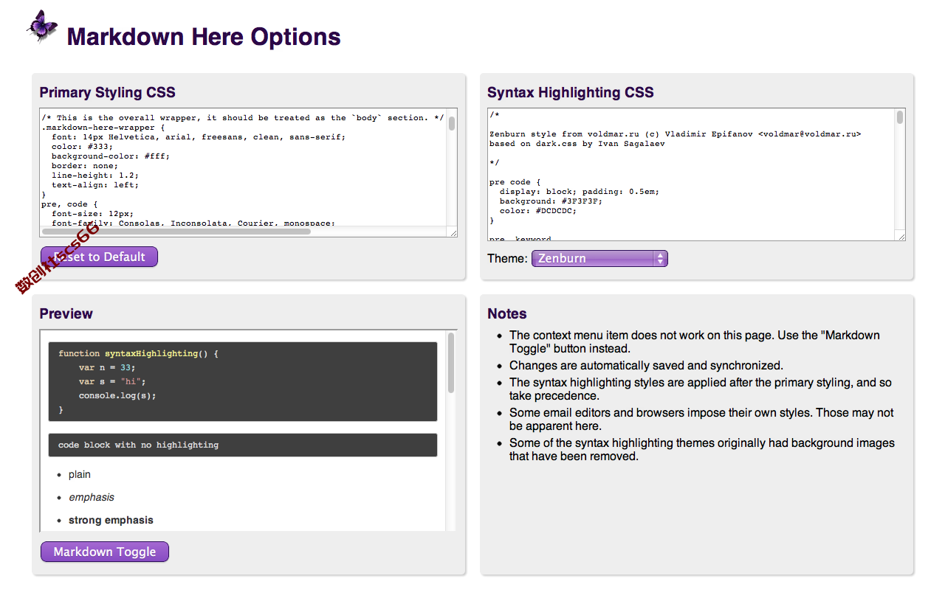This screenshot has width=945, height=590.
Task: Click the resize grip of Primary Styling textarea
Action: tap(453, 232)
